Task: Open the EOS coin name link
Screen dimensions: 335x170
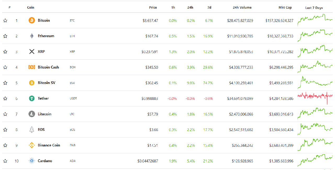Action: pyautogui.click(x=41, y=129)
